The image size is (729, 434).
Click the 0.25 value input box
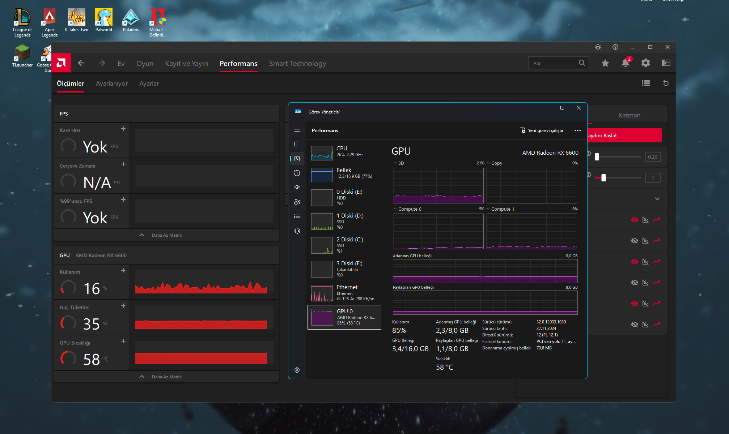pyautogui.click(x=653, y=157)
